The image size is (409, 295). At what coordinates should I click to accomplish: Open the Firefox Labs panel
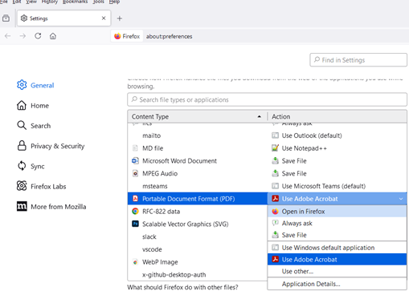[42, 186]
